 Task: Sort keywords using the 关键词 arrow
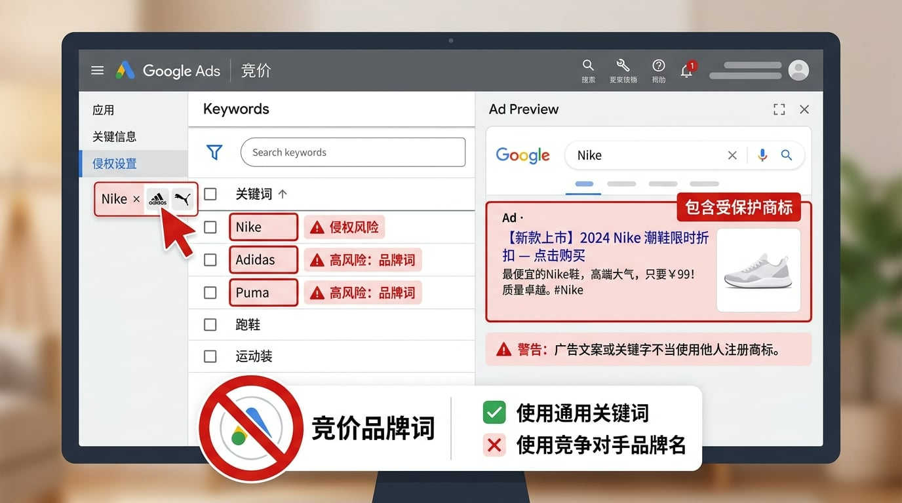pos(283,194)
